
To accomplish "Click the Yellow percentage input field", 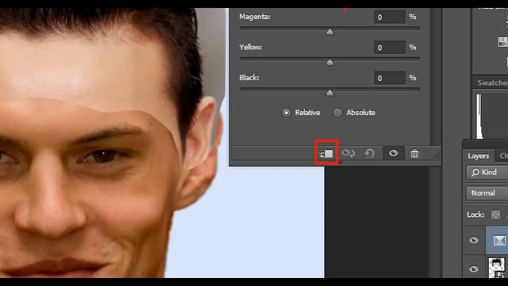I will pos(390,48).
